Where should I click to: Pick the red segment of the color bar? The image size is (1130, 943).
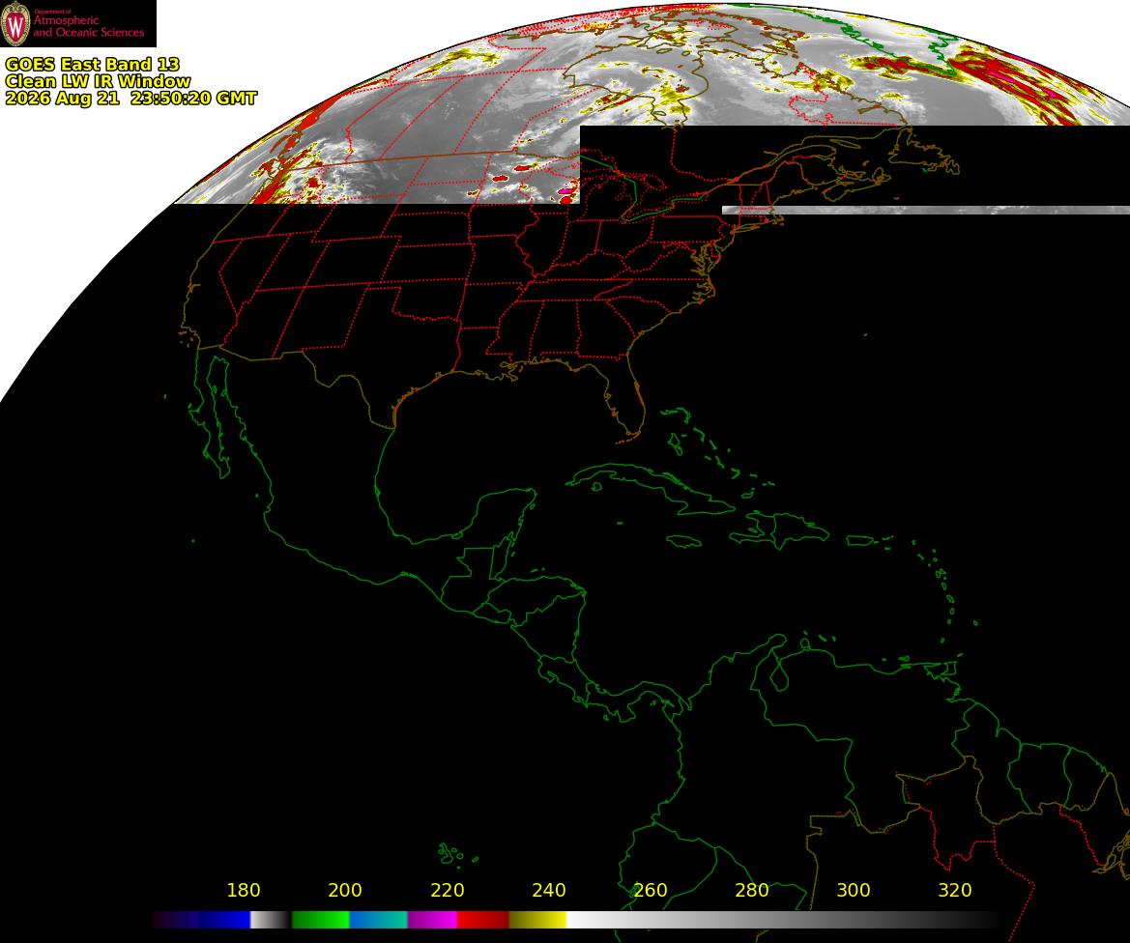pos(483,919)
